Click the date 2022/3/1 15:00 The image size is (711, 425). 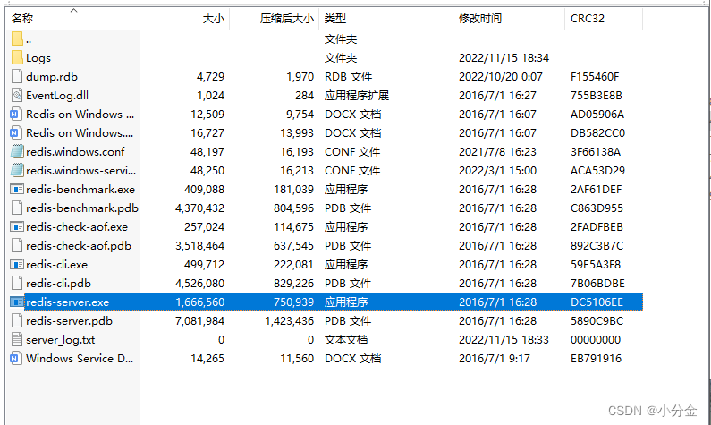[x=497, y=171]
